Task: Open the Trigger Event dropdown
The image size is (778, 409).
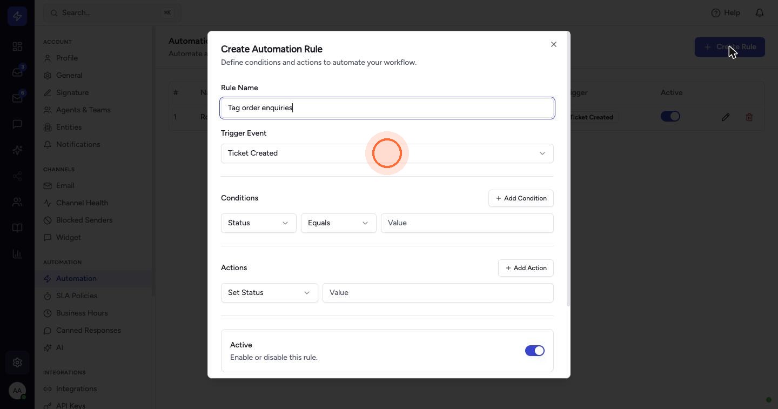Action: [387, 153]
